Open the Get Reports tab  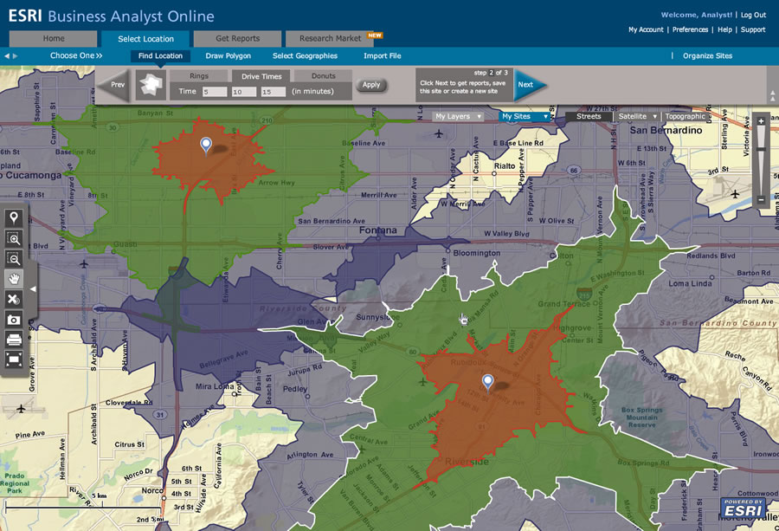(x=237, y=38)
